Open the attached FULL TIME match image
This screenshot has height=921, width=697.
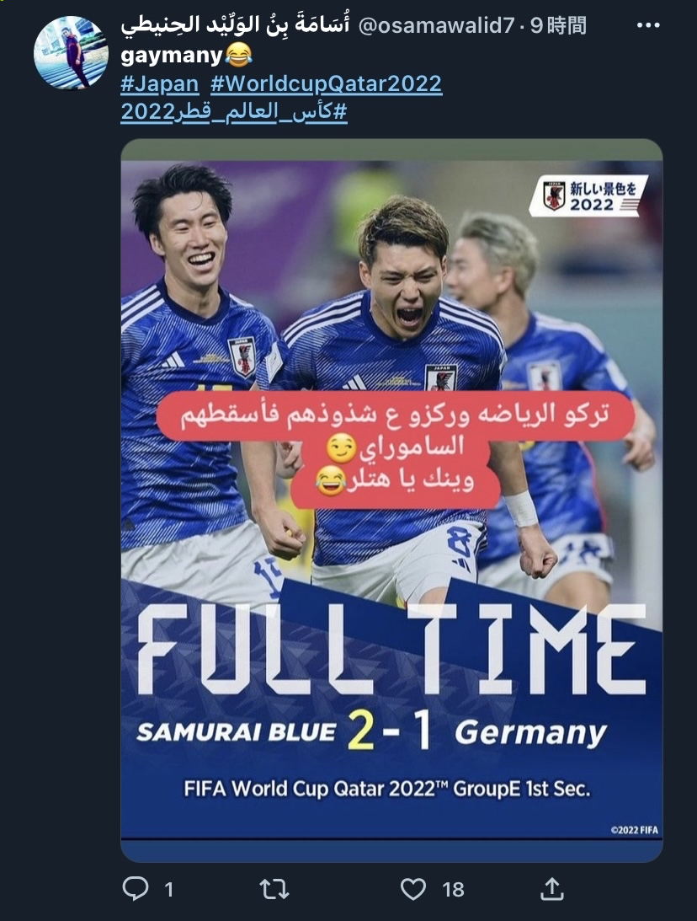coord(392,501)
